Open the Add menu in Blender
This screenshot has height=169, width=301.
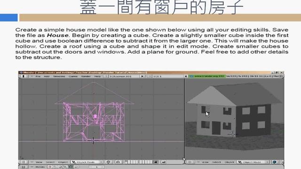point(47,76)
